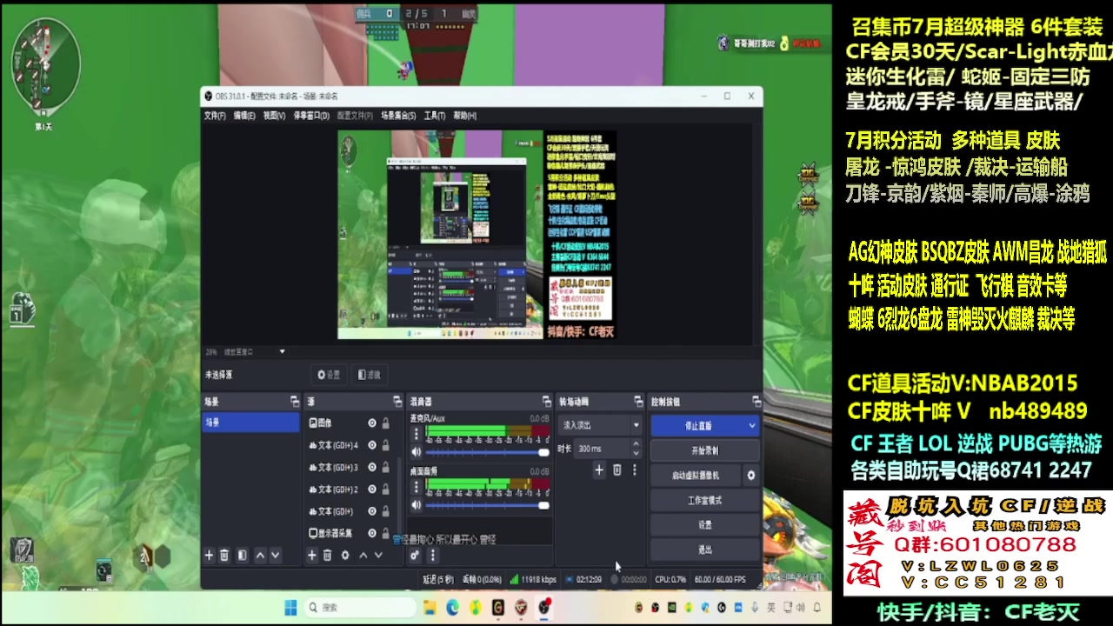Delete the selected scene with the 场景 trash icon

(224, 555)
